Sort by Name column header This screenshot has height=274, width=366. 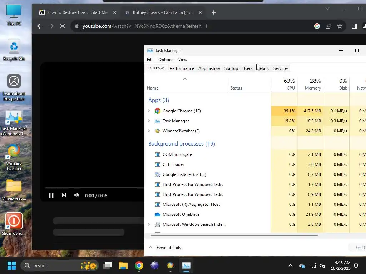[186, 84]
